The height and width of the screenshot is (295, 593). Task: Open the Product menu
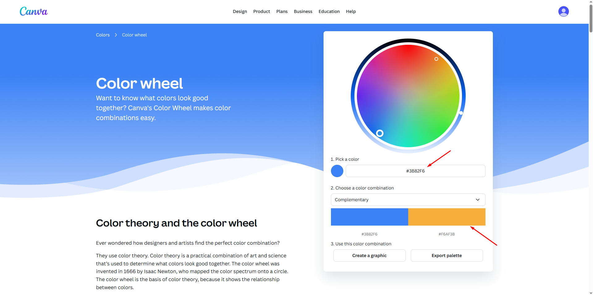click(261, 11)
